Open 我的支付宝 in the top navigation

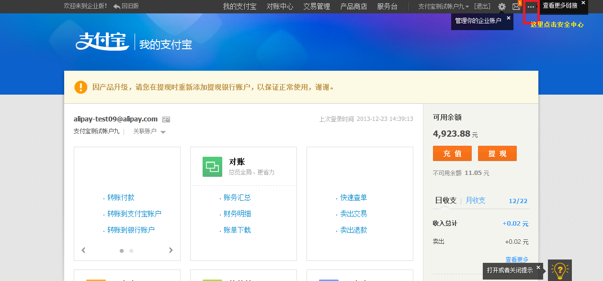click(239, 7)
